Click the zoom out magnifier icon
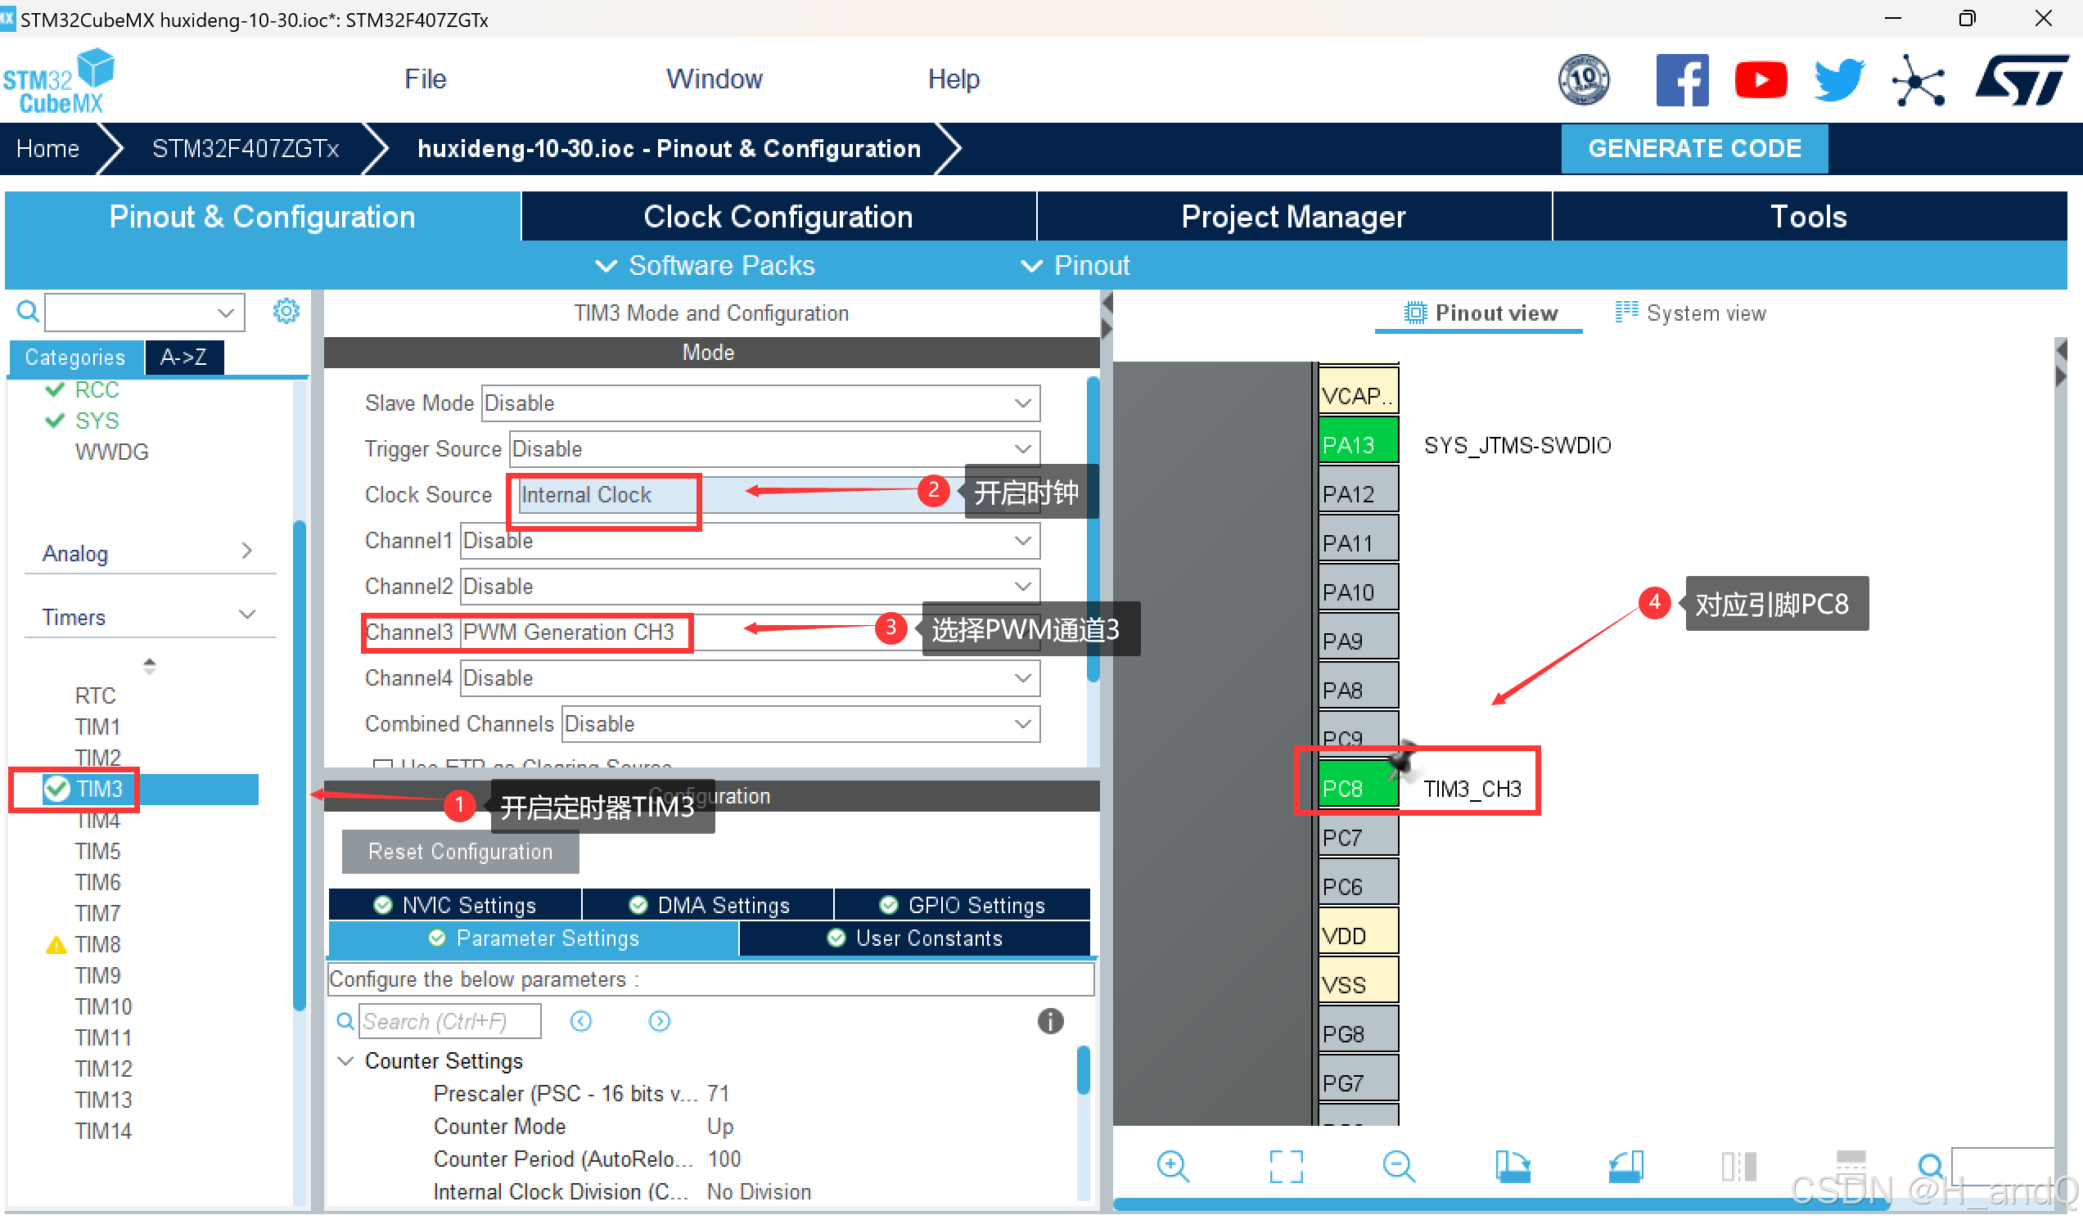The image size is (2083, 1224). (1399, 1166)
